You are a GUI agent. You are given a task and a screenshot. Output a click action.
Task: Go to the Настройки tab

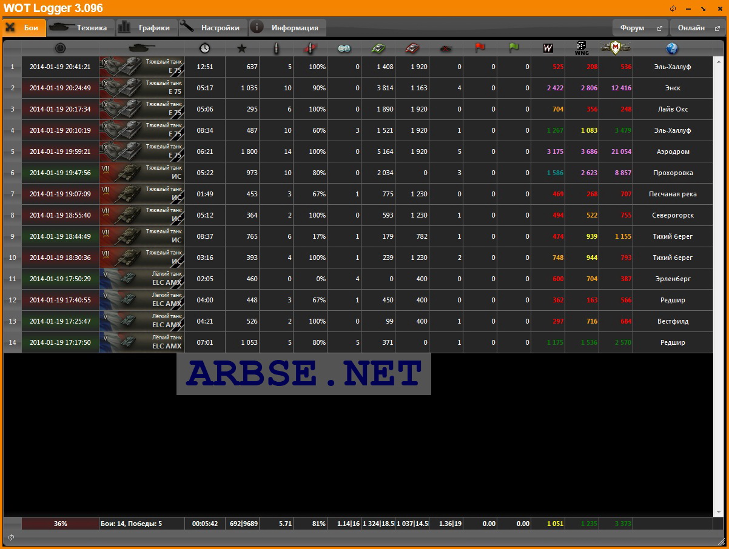pyautogui.click(x=214, y=28)
